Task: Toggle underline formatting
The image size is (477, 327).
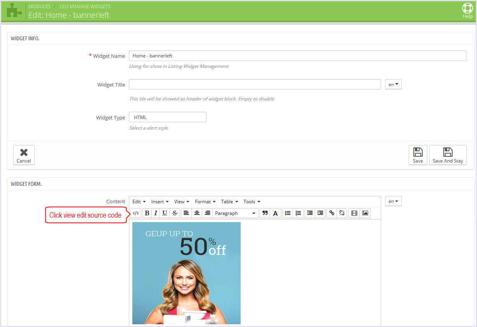Action: click(165, 213)
